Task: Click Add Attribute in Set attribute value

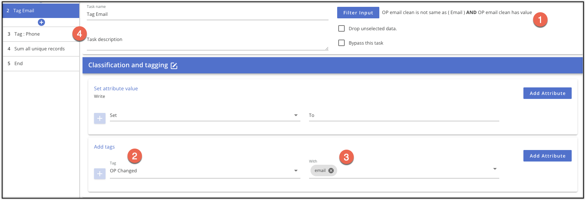Action: pyautogui.click(x=548, y=93)
